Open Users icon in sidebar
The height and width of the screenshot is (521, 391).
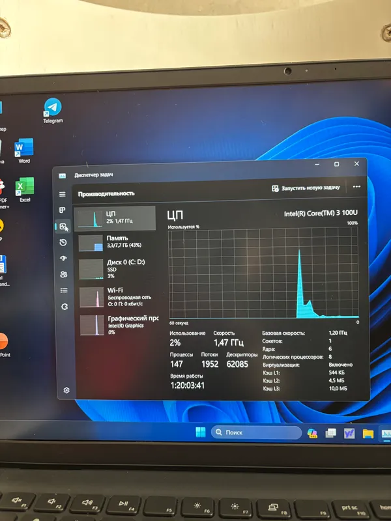pyautogui.click(x=64, y=274)
